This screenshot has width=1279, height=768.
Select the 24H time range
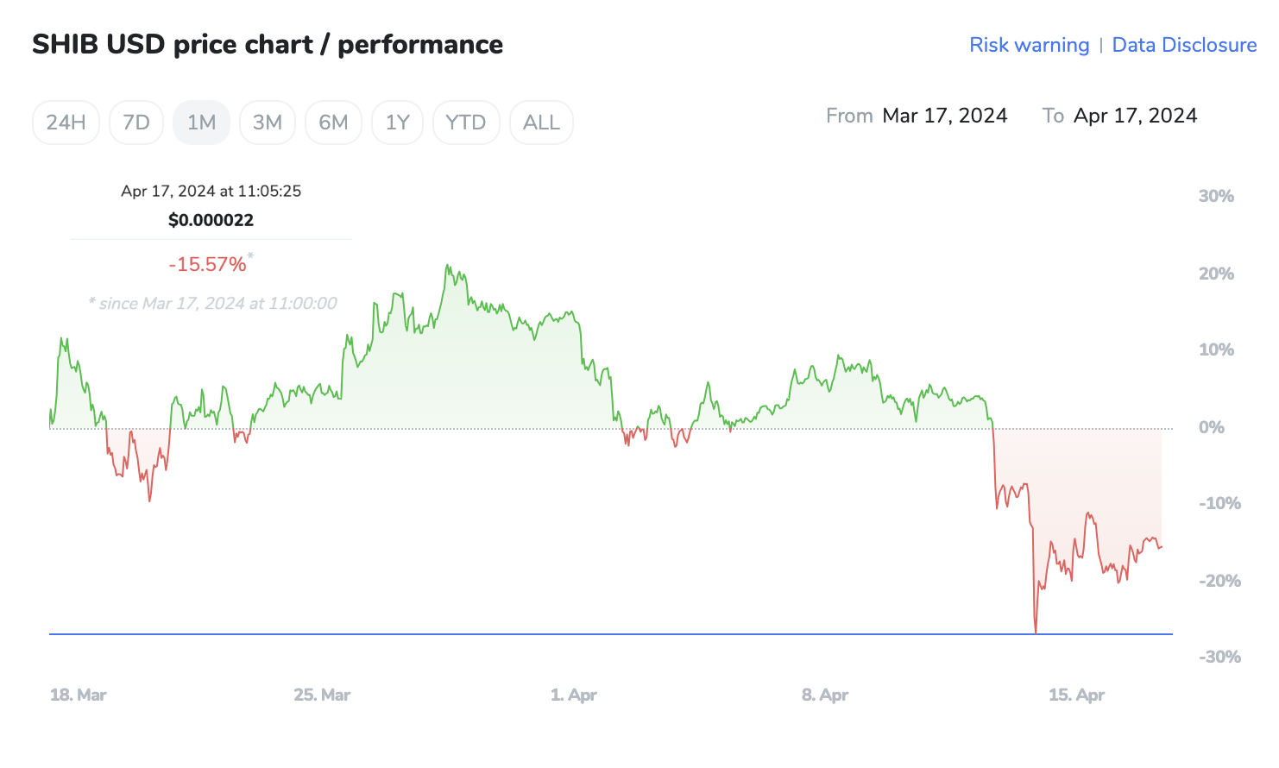[66, 123]
